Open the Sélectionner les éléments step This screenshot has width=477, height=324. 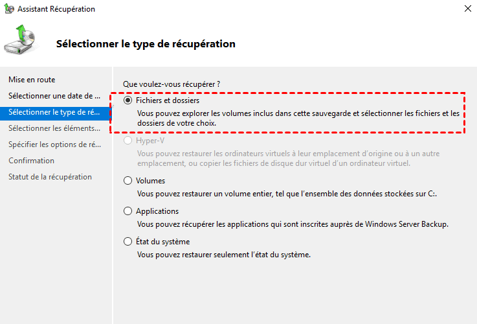point(54,128)
